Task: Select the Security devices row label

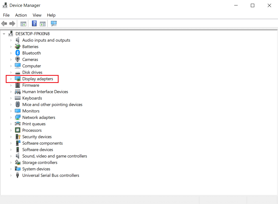Action: [37, 137]
